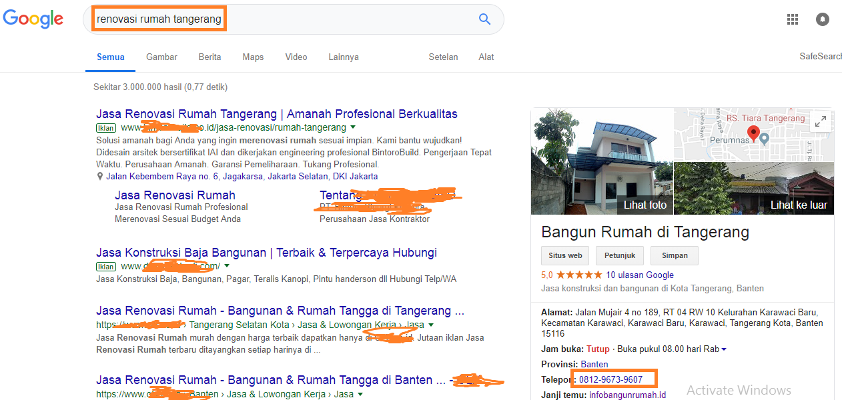Click the Simpan button

point(675,255)
